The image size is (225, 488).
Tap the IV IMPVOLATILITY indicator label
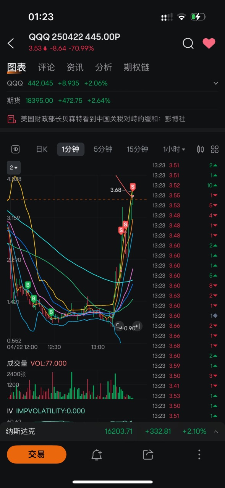[x=46, y=411]
